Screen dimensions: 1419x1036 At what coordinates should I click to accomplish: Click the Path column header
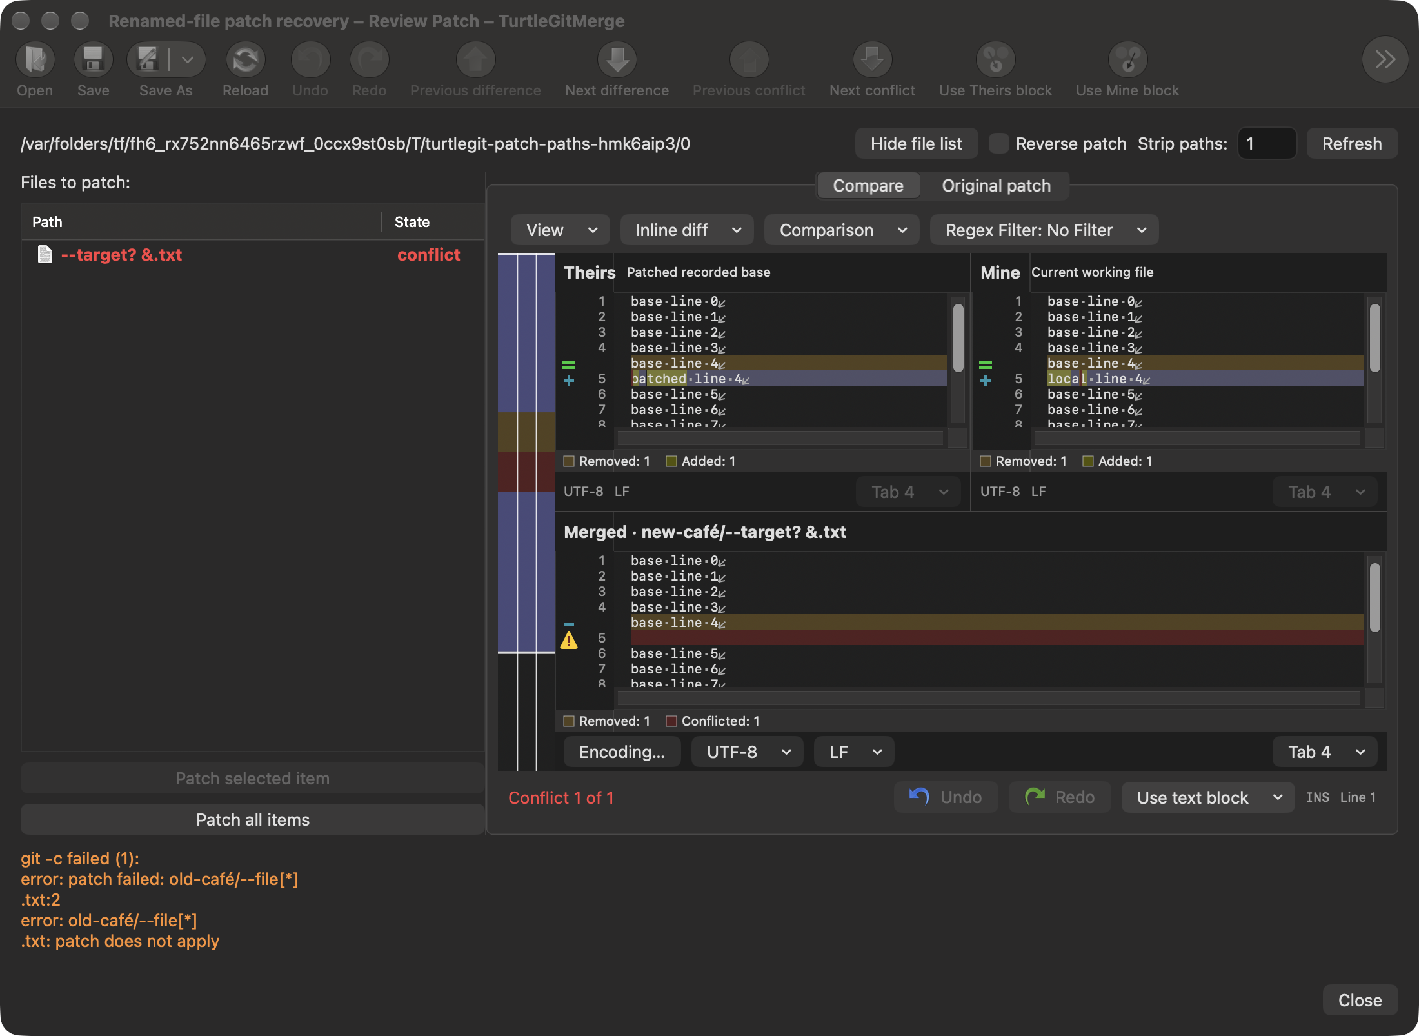point(201,222)
